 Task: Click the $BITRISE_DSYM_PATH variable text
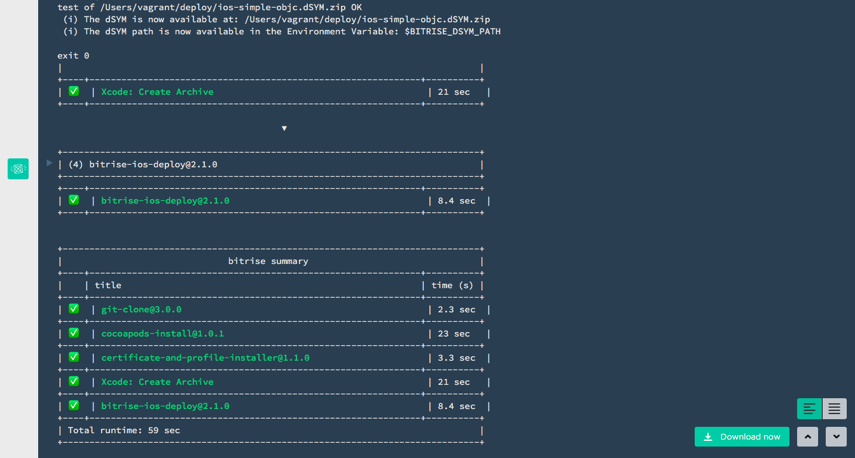tap(453, 32)
